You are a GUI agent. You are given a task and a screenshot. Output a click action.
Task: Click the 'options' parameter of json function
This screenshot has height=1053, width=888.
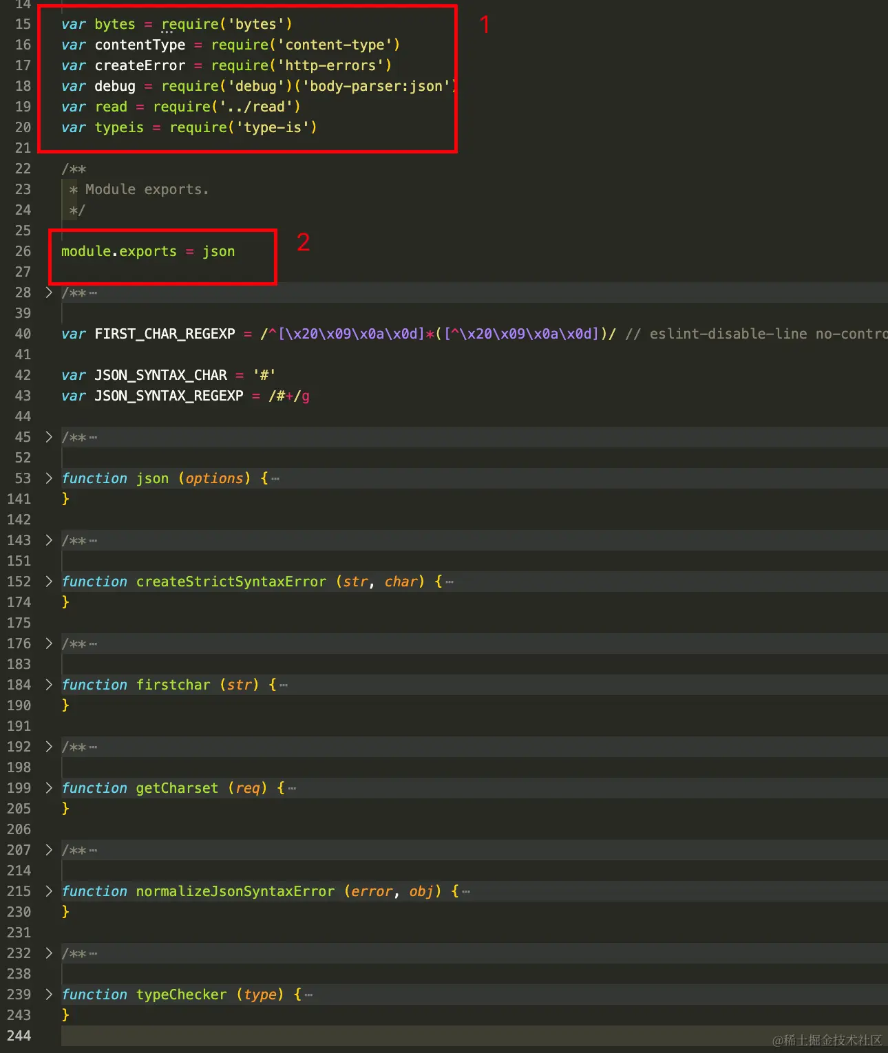(x=214, y=478)
